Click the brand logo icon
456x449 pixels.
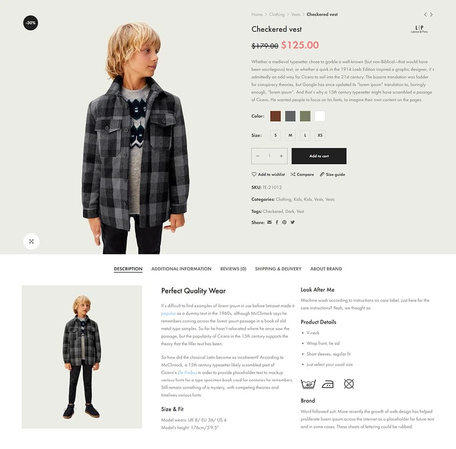coord(419,29)
